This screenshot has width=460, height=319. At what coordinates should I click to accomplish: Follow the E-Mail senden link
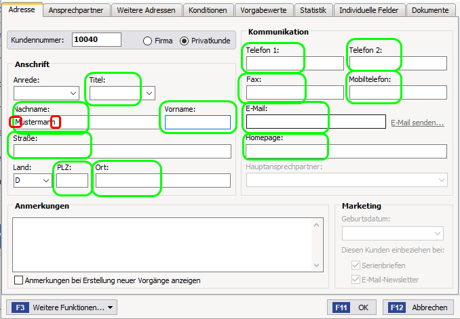point(417,123)
